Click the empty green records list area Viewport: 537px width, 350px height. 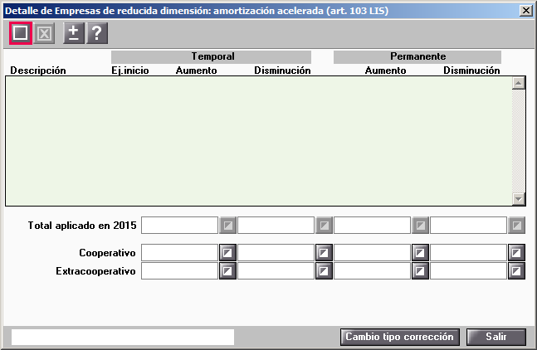pos(259,141)
